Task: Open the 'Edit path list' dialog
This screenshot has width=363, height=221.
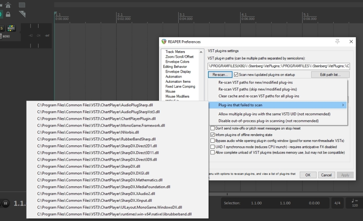Action: 330,74
